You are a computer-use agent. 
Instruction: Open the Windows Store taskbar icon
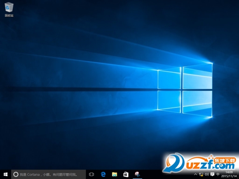pos(126,174)
